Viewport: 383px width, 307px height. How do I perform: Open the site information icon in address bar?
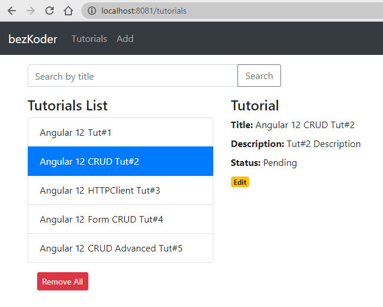(x=92, y=11)
